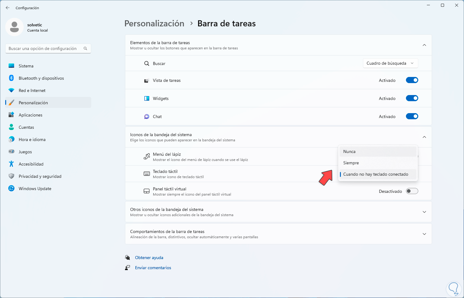The image size is (464, 298).
Task: Expand Comportamientos de la barra de tareas
Action: tap(424, 234)
